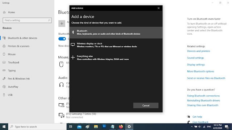Screen dimensions: 232x130
Task: Turn off the Bluetooth toggle switch
Action: click(x=62, y=39)
